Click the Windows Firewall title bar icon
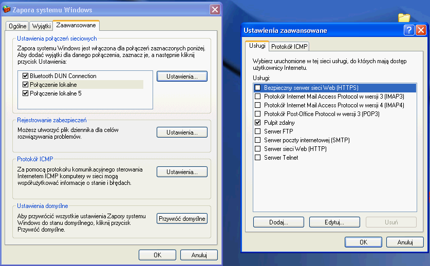 point(6,10)
